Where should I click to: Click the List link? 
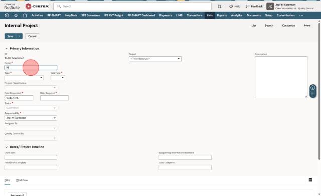(254, 25)
